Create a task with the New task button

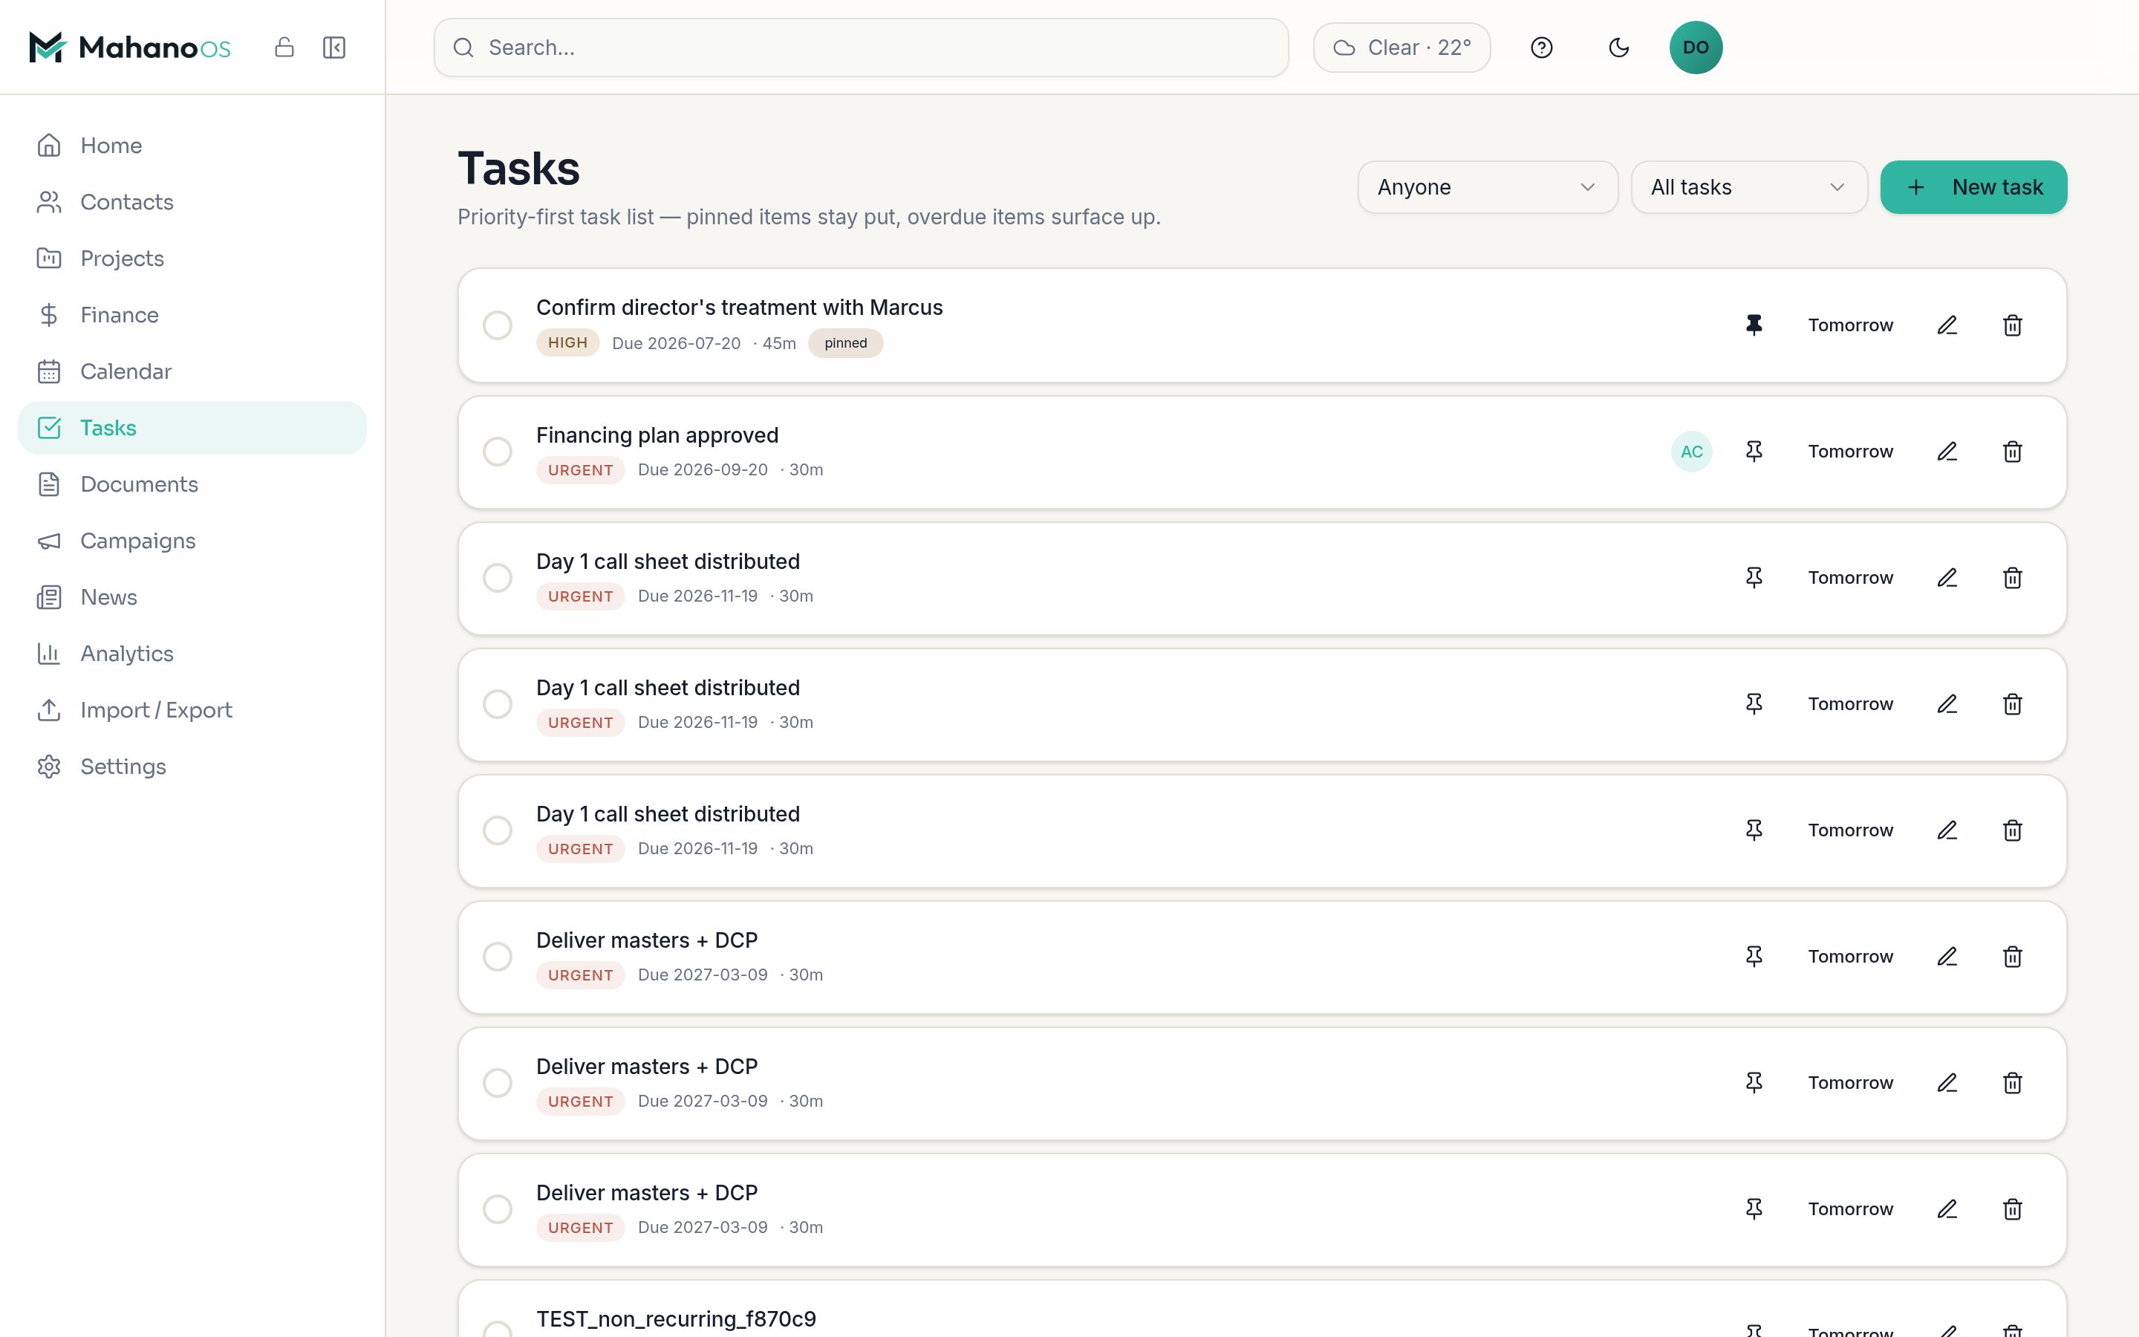[1973, 186]
